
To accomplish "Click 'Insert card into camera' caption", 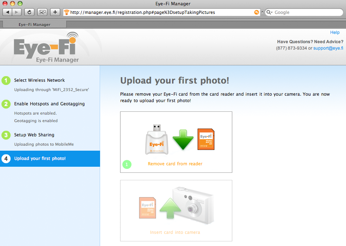I will tap(175, 232).
